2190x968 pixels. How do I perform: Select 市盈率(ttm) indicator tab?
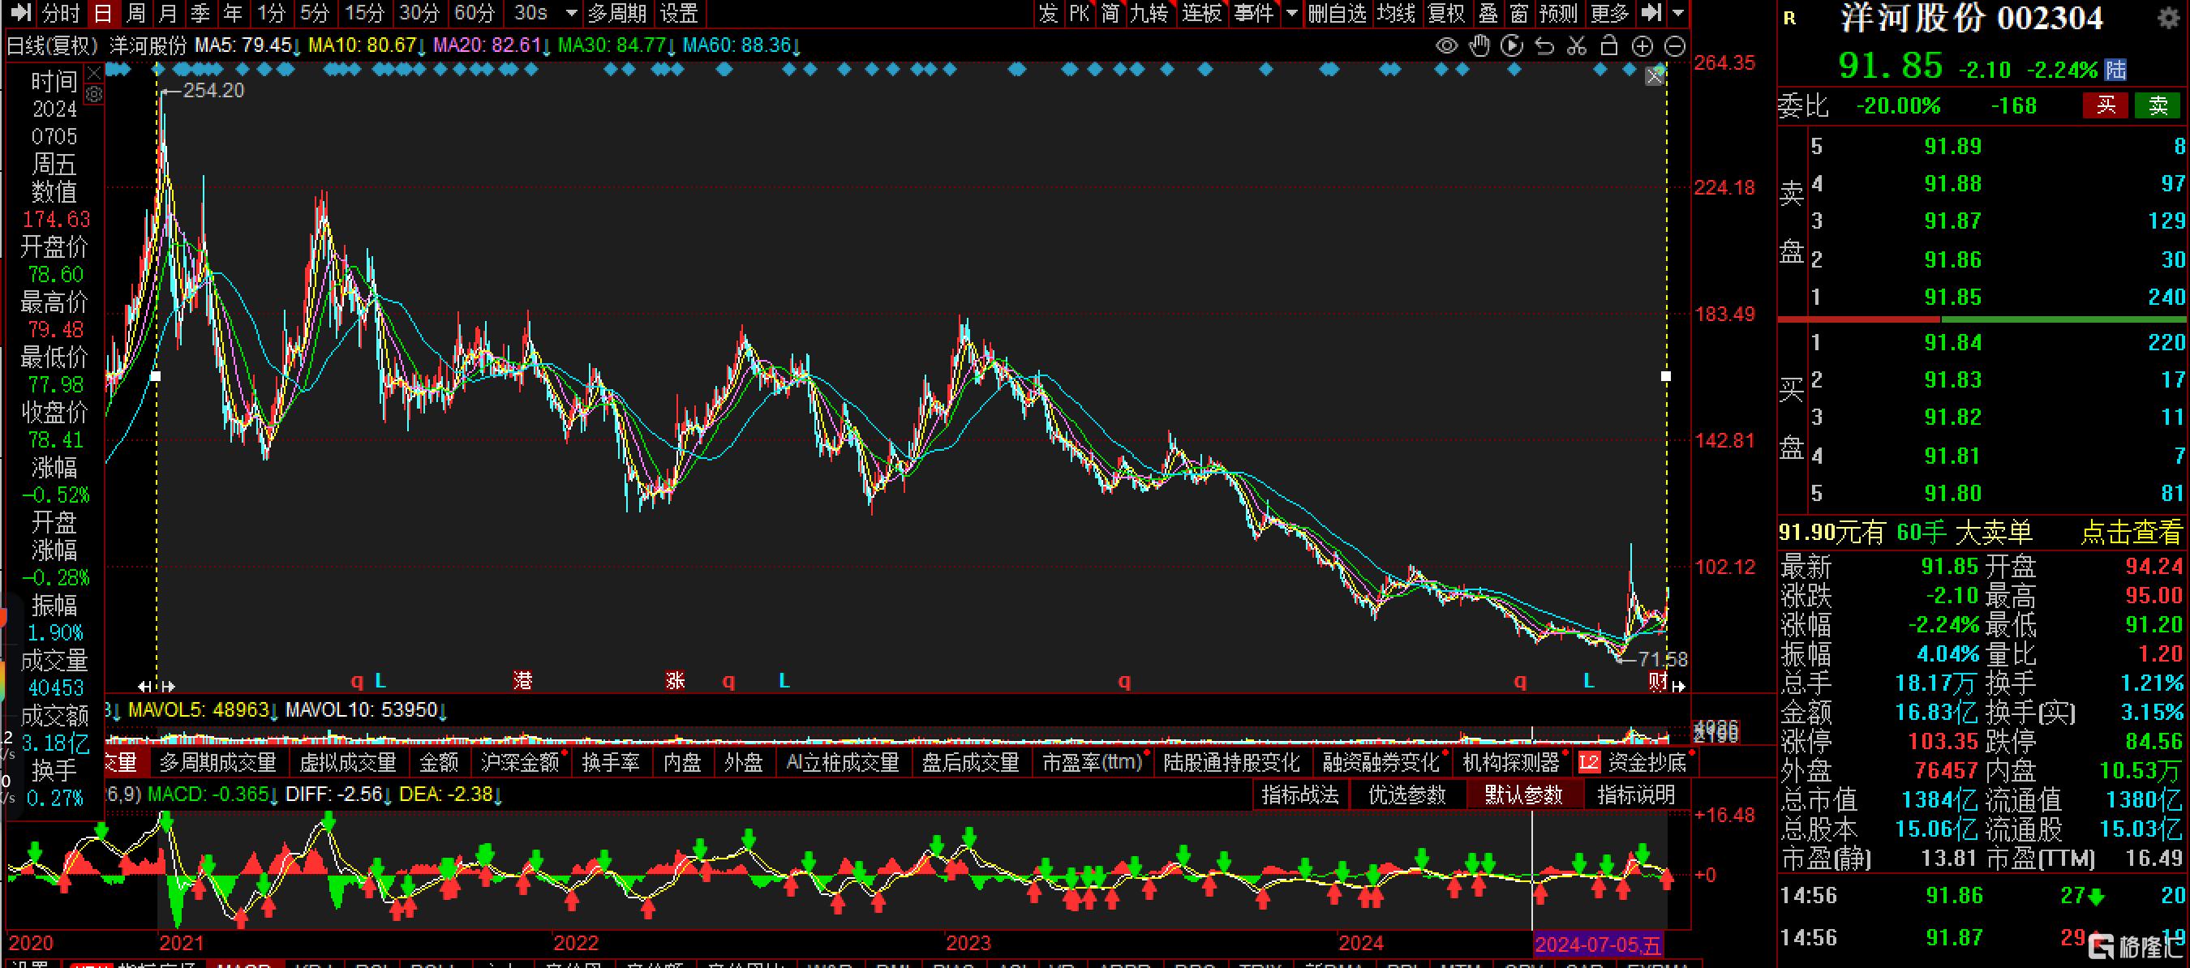[1093, 763]
